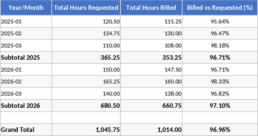This screenshot has width=258, height=136.
Task: Select the Total Hours Requested header
Action: click(x=86, y=8)
